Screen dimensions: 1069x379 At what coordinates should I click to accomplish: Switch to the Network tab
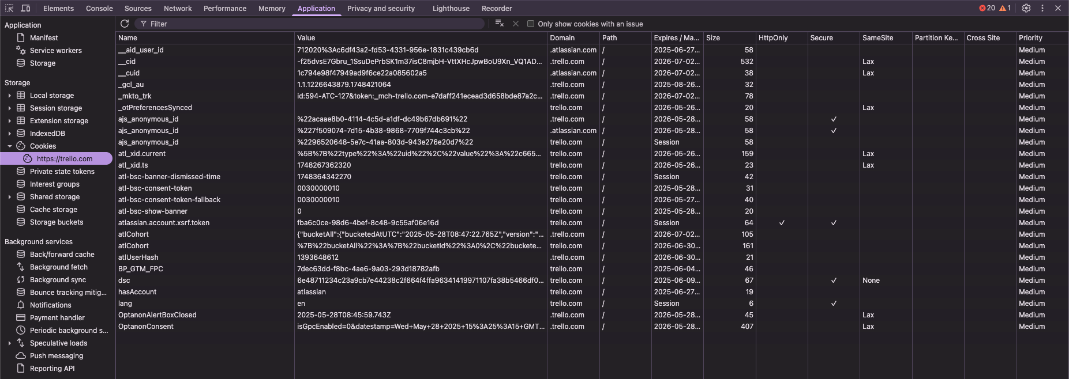pyautogui.click(x=178, y=8)
